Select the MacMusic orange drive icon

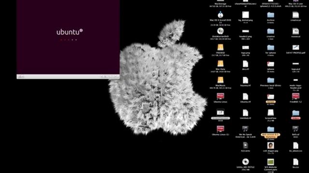pos(220,80)
